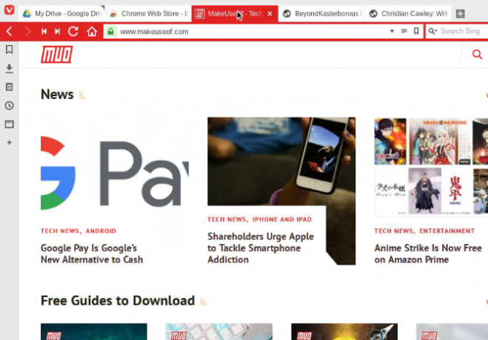Open the Window panel icon in sidebar
This screenshot has height=340, width=488.
[10, 124]
